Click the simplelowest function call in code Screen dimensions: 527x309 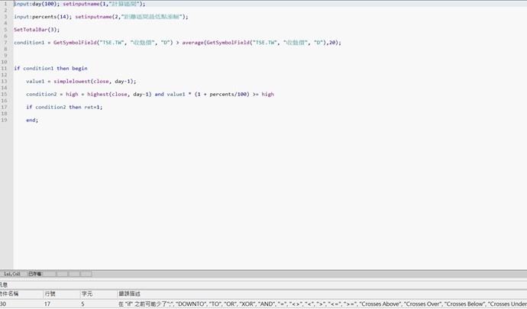tap(72, 82)
